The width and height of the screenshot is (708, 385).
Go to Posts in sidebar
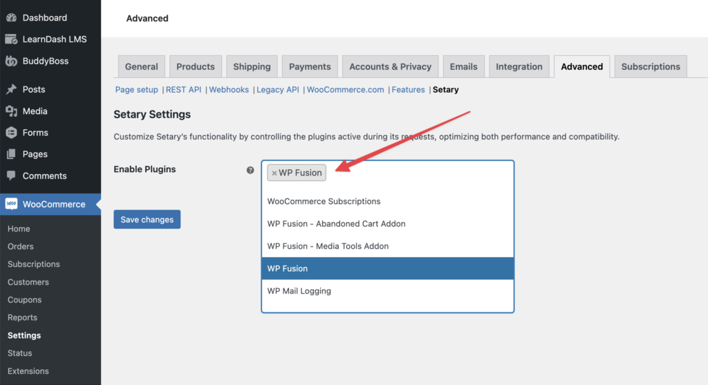click(34, 89)
